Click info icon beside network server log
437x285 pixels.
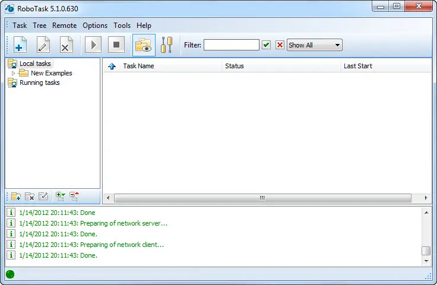(x=11, y=223)
